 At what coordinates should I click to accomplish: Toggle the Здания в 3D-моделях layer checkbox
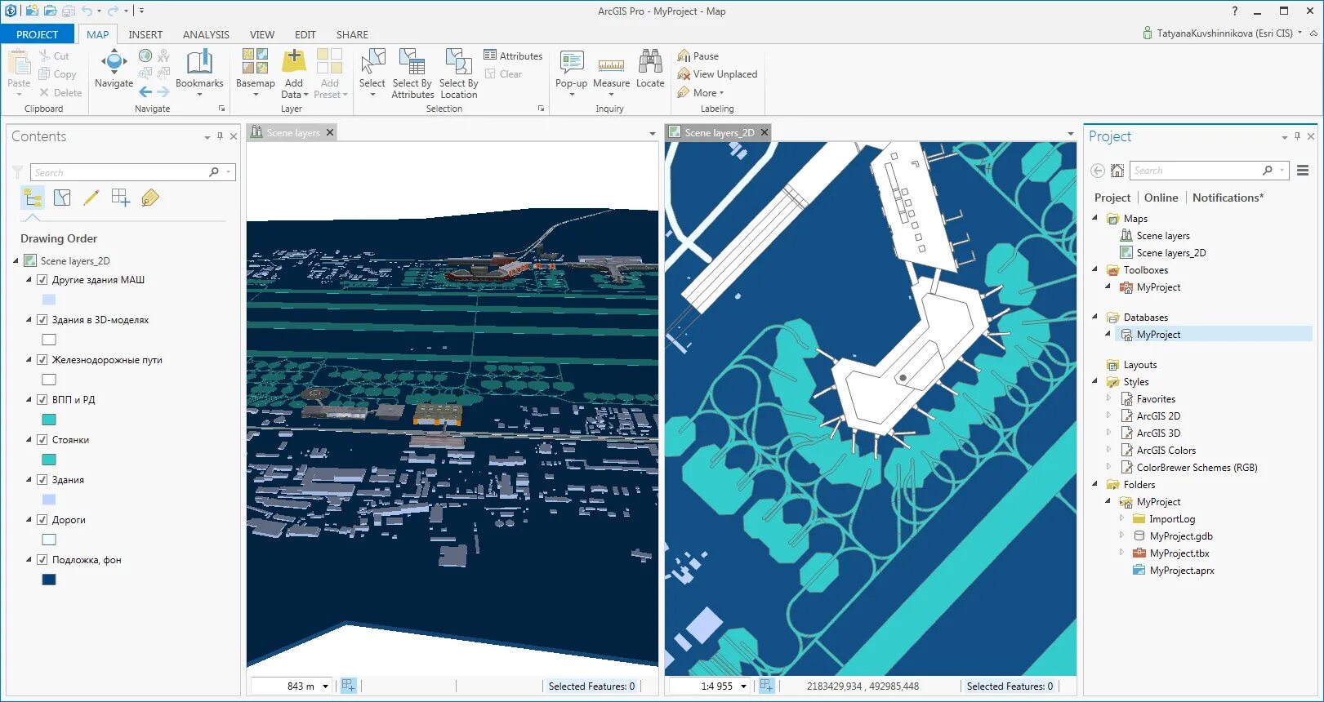click(42, 320)
